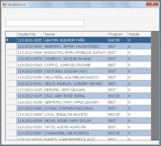Select student number 113-2012-0163

[30, 65]
